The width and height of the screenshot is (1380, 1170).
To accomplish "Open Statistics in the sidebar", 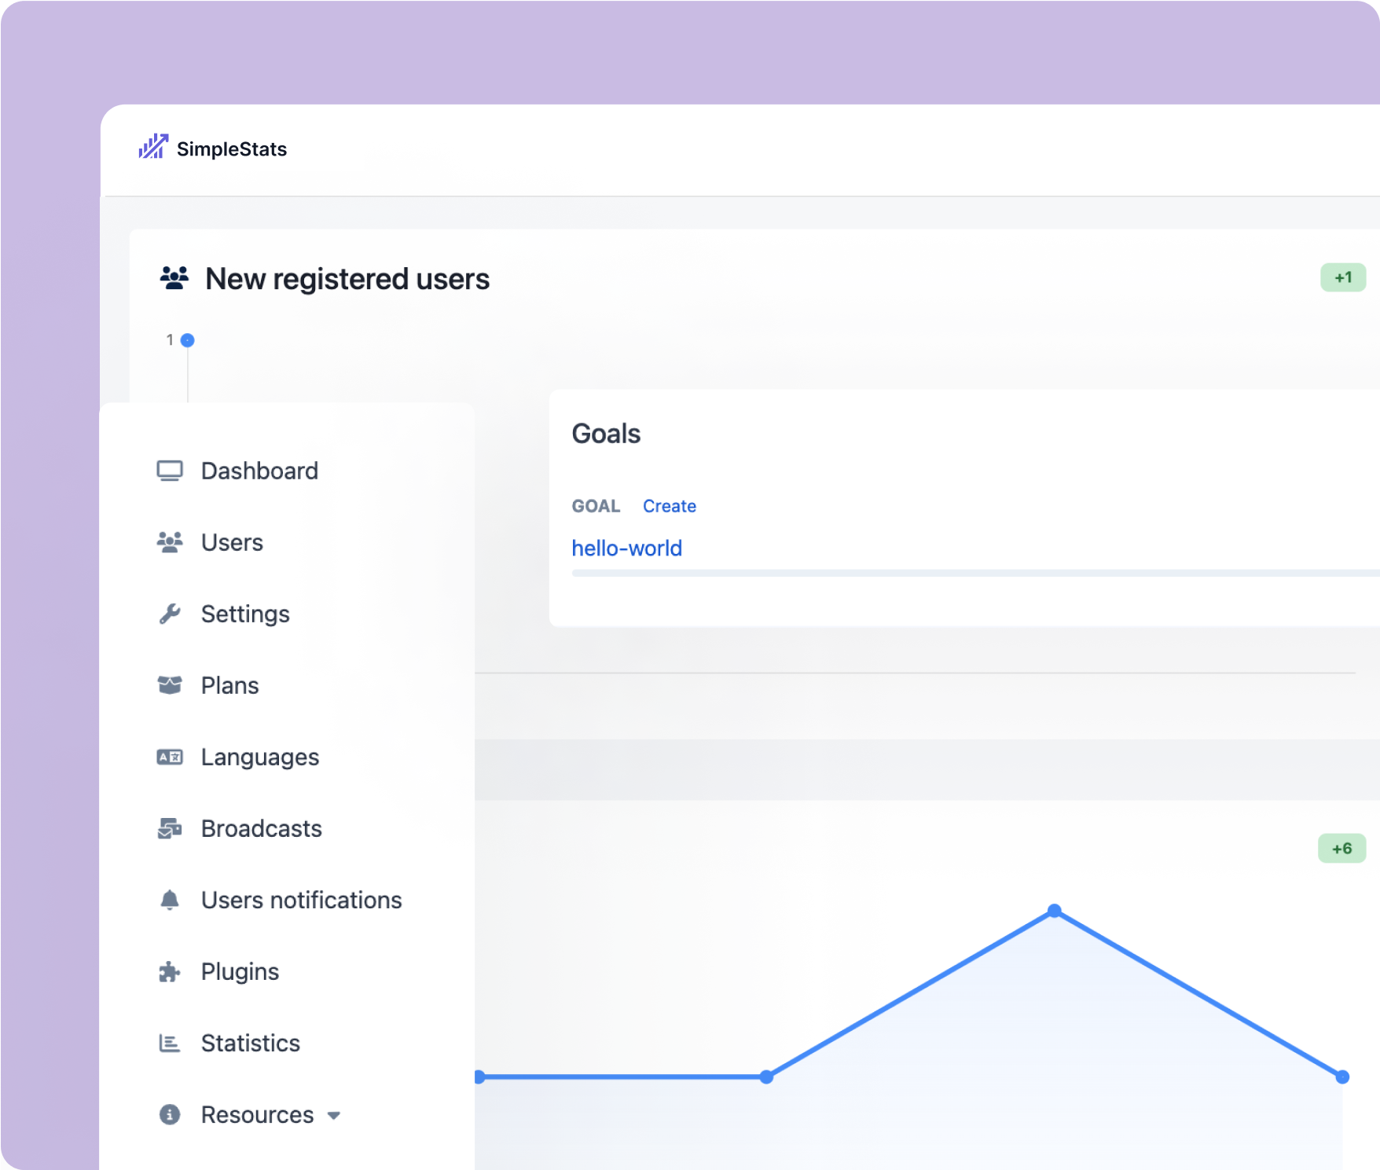I will point(251,1043).
